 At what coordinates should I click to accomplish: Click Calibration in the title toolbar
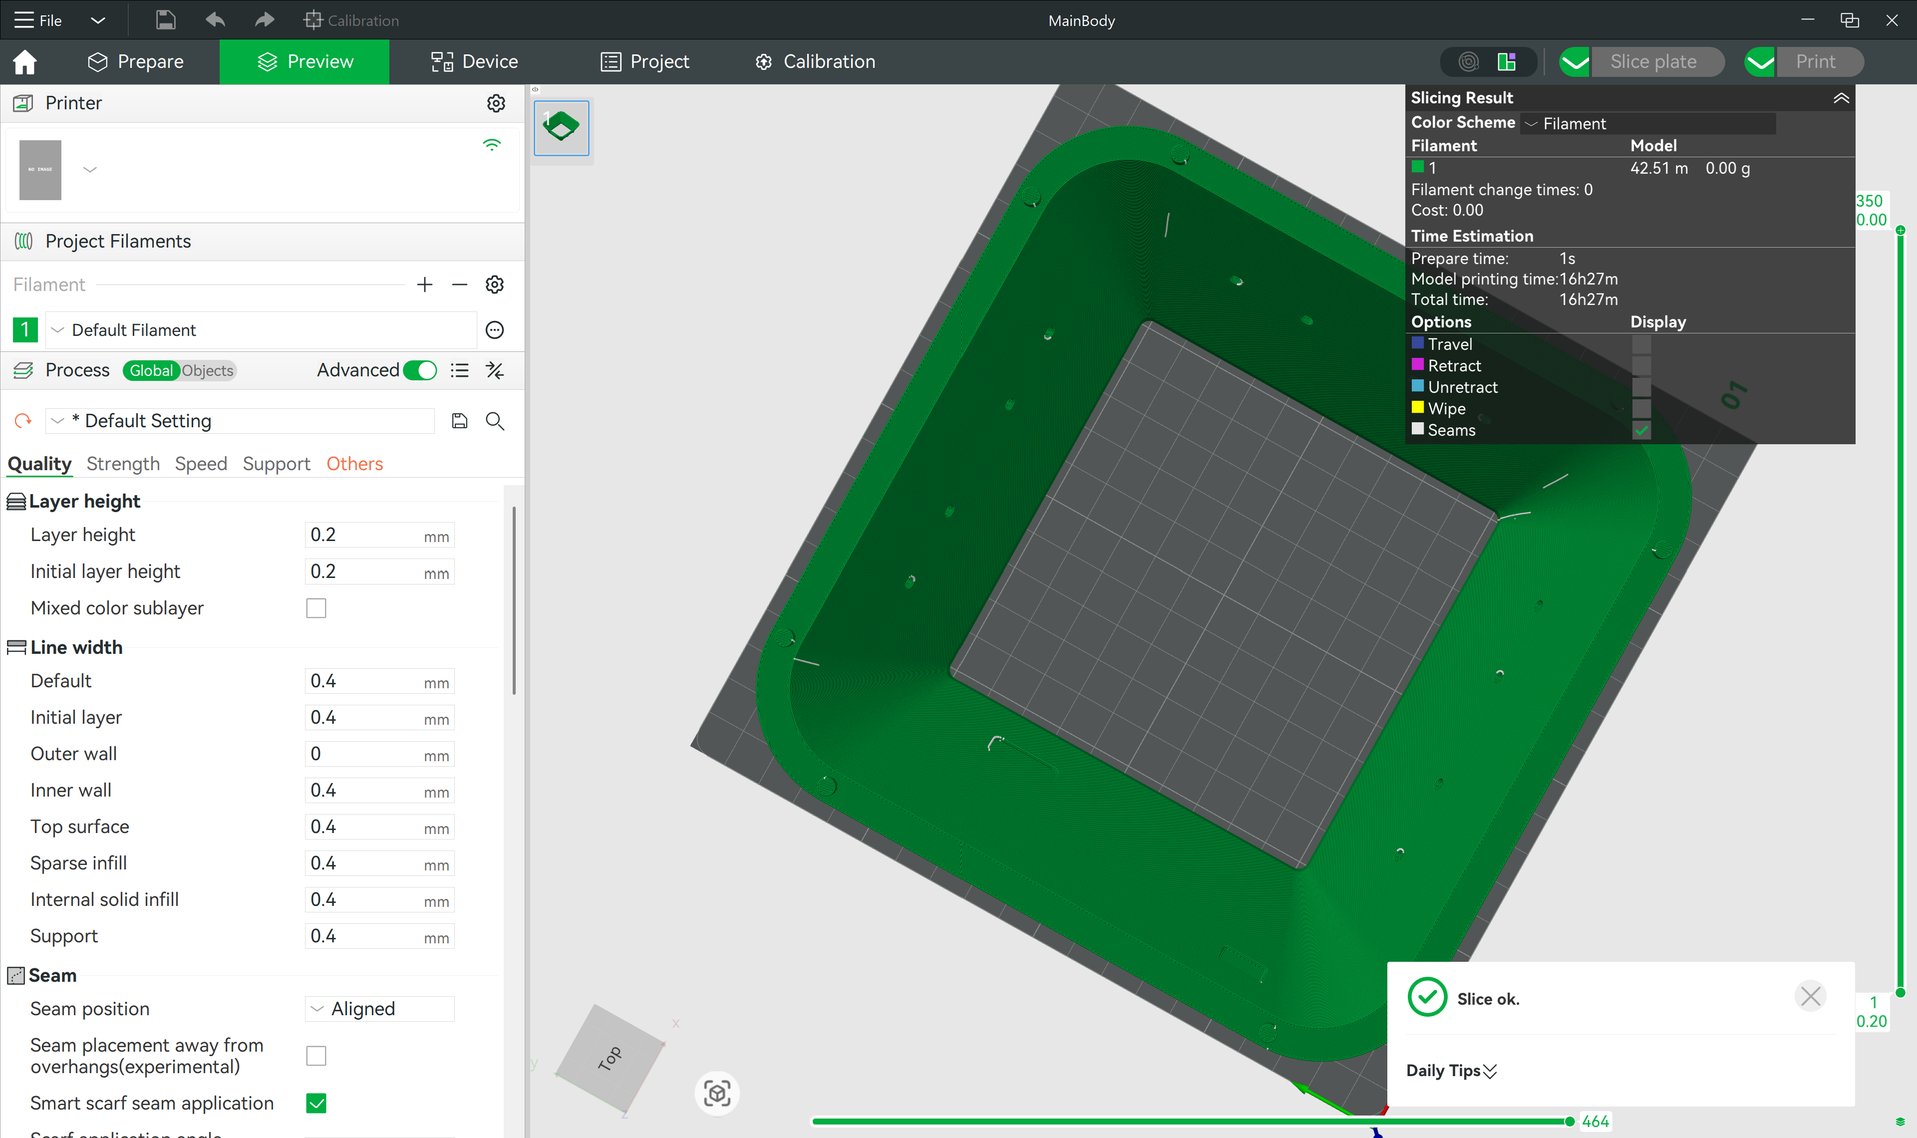point(351,20)
